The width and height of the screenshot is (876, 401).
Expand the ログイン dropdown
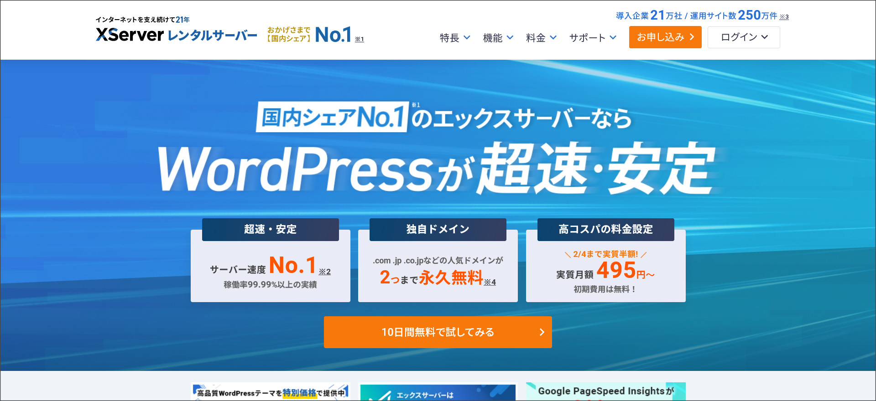pyautogui.click(x=743, y=37)
